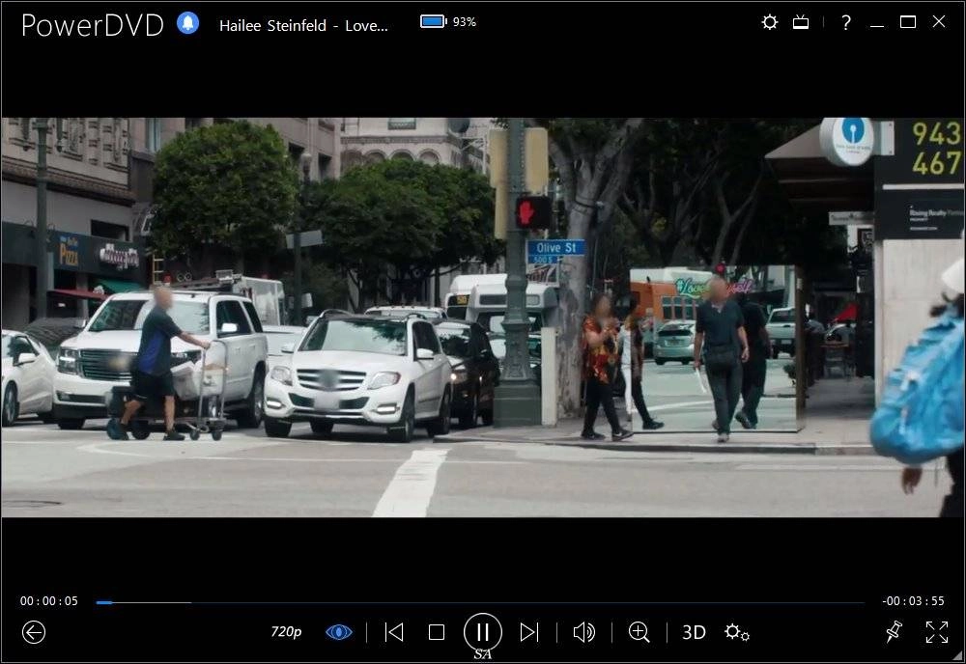Open the volume speaker control

pyautogui.click(x=584, y=632)
